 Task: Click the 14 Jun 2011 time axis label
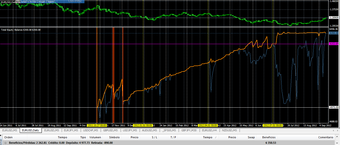click(x=6, y=125)
